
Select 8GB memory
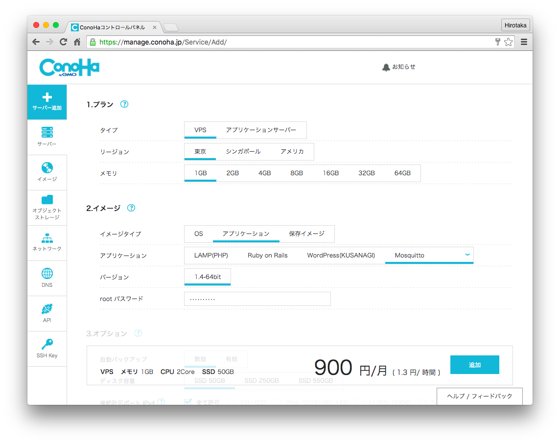(x=297, y=173)
